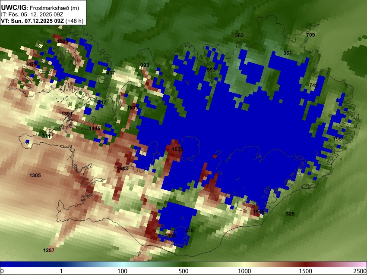This screenshot has height=275, width=367.
Task: Click the 361 value on the map
Action: tap(288, 53)
